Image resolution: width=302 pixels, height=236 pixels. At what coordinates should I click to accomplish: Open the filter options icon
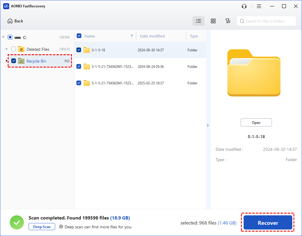pos(228,21)
